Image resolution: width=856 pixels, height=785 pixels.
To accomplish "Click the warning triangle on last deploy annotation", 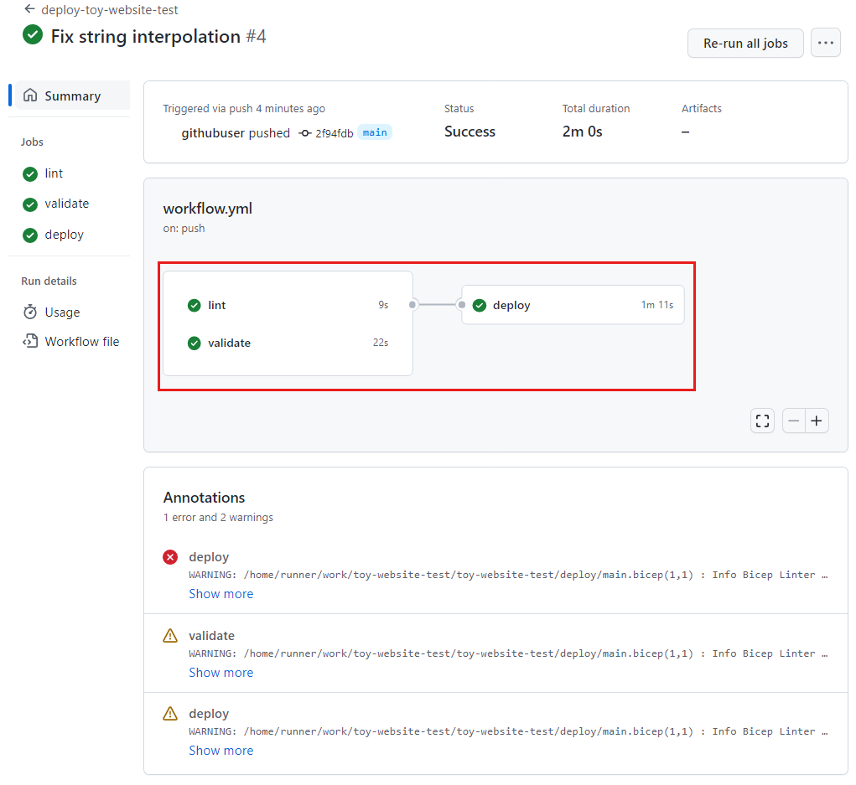I will pyautogui.click(x=170, y=714).
